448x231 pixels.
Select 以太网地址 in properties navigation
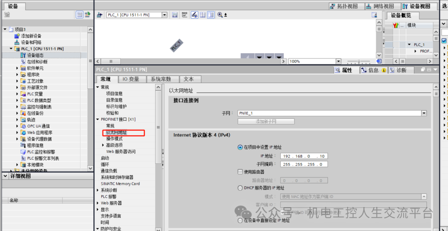coord(116,132)
